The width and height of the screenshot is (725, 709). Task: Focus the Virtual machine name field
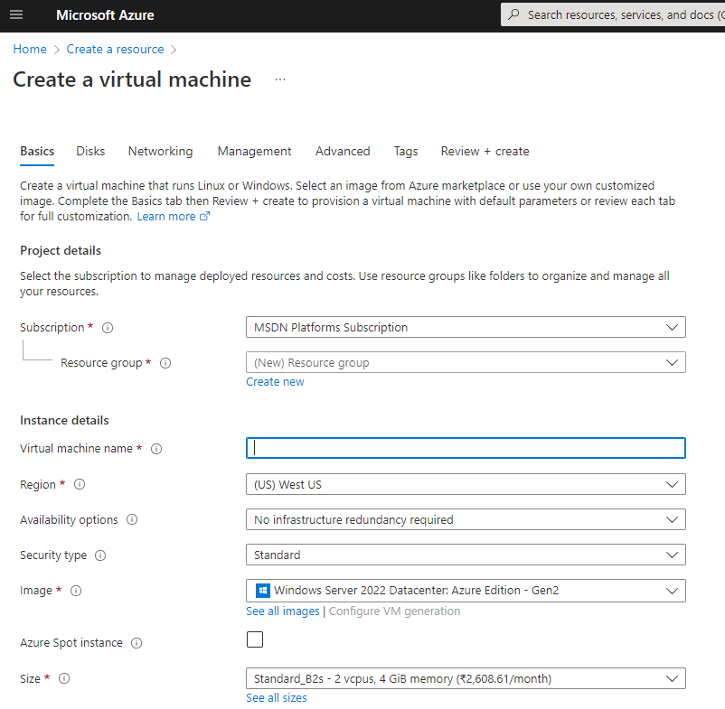[x=466, y=448]
